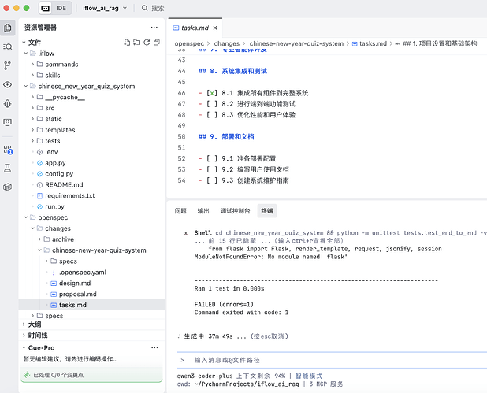Screen dimensions: 487x393
Task: Collapse the chinese_new_year_quiz_system folder
Action: (x=26, y=86)
